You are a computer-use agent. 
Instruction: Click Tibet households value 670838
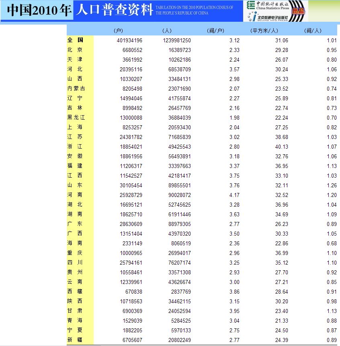pyautogui.click(x=134, y=292)
